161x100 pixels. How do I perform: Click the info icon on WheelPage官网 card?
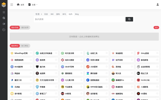30,53
